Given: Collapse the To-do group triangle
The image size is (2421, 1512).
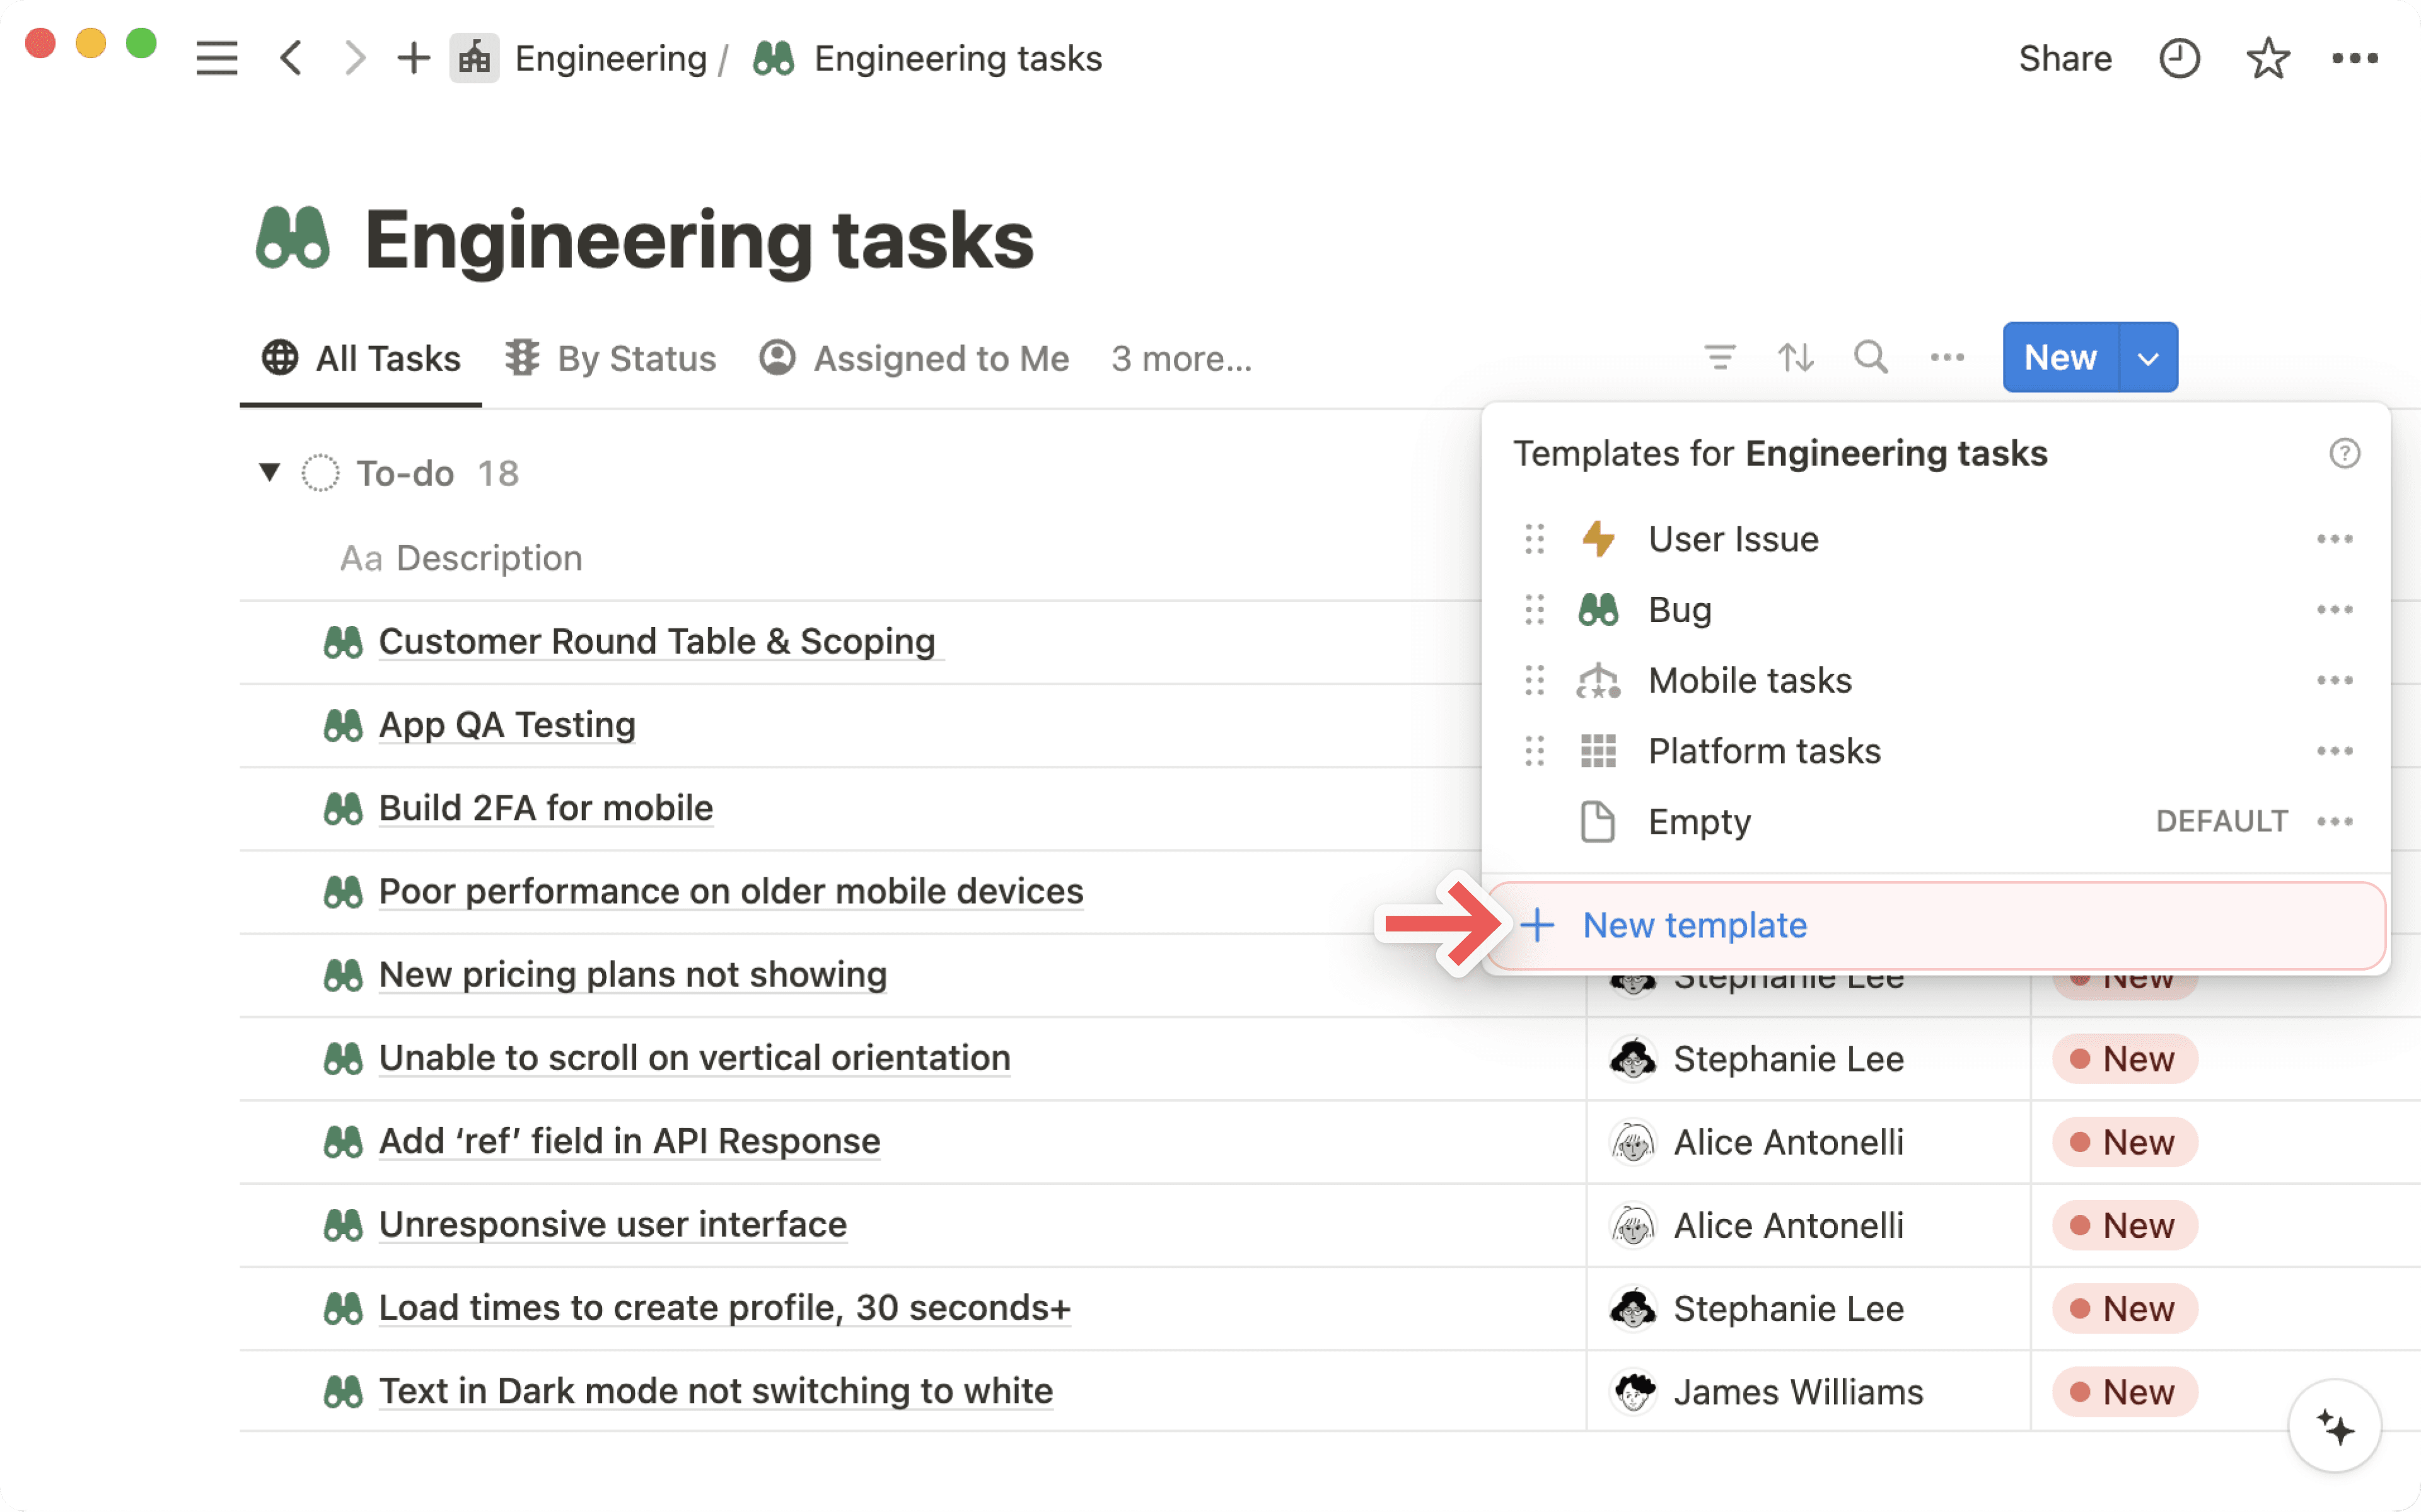Looking at the screenshot, I should coord(268,472).
